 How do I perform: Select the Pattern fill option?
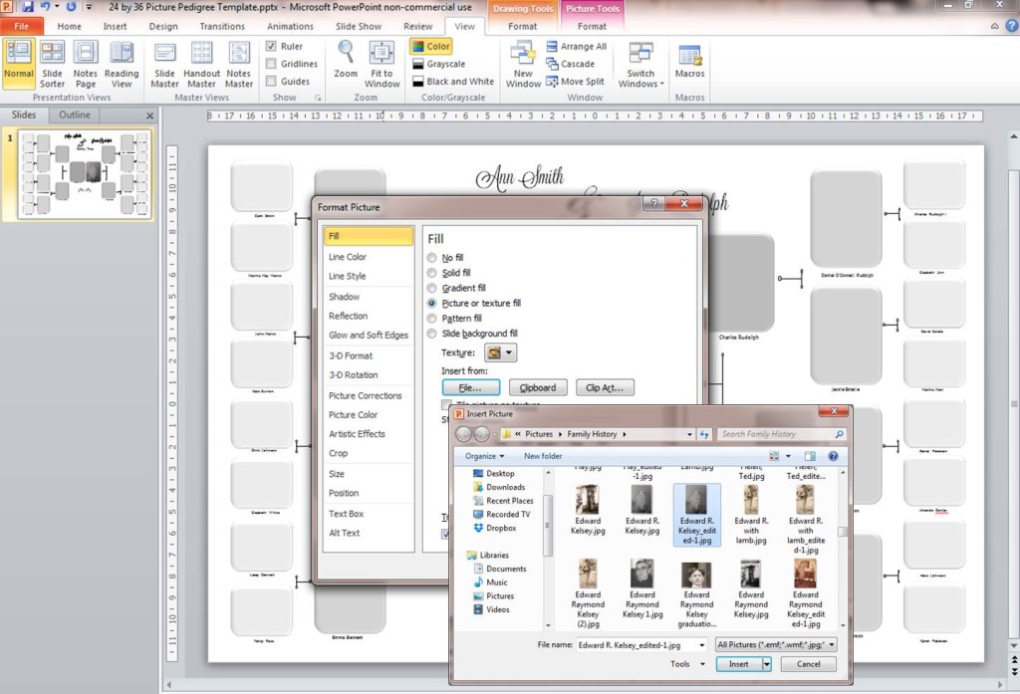pyautogui.click(x=432, y=318)
